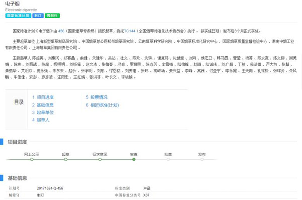The width and height of the screenshot is (302, 200).
Task: Click the 计划号 field label
Action: pyautogui.click(x=14, y=188)
